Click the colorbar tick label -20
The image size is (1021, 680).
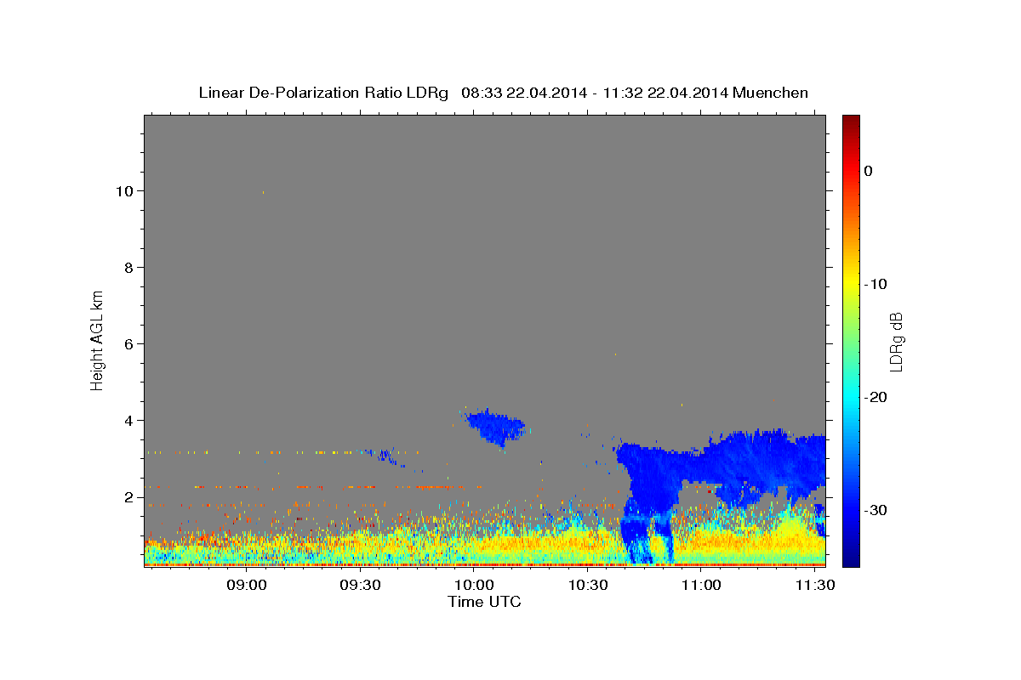(876, 397)
